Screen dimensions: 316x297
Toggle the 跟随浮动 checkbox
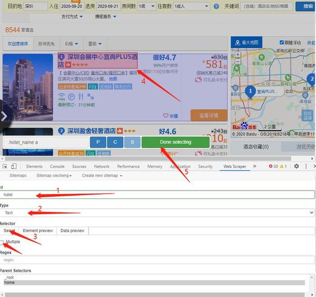(282, 43)
